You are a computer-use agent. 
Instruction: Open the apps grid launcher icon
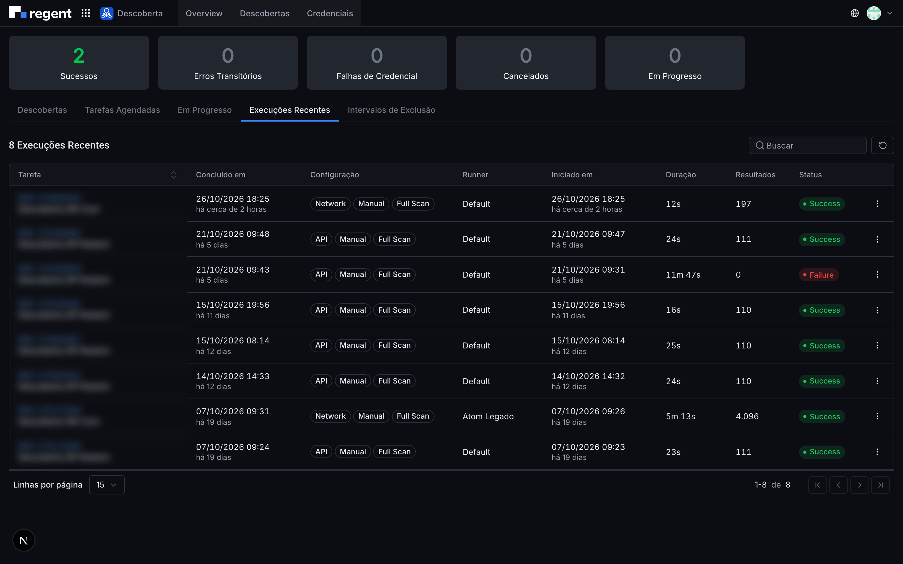[86, 13]
